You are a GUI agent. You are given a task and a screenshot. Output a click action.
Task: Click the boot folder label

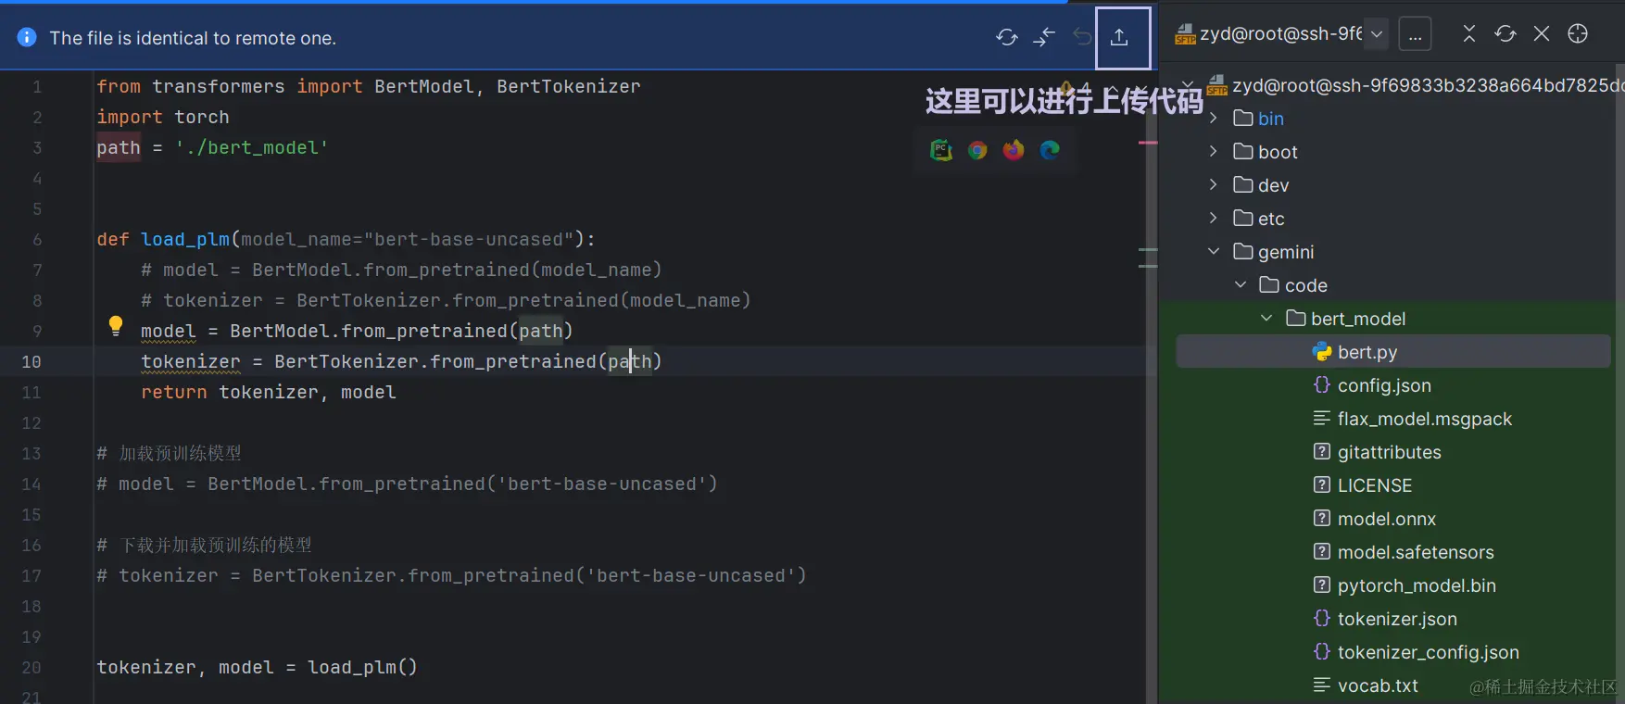pyautogui.click(x=1278, y=152)
